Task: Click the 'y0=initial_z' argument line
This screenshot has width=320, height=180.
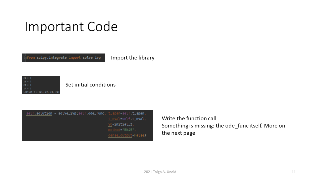Action: [x=121, y=124]
